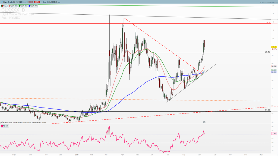
Task: Click the ProRealTime logo at chart bottom-left
Action: point(6,122)
